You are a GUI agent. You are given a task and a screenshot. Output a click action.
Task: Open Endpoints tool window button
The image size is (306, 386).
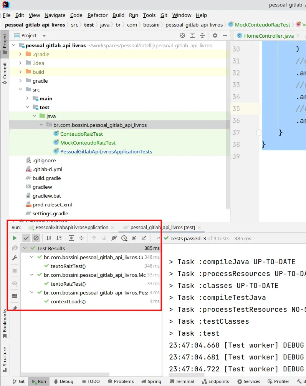pos(215,381)
